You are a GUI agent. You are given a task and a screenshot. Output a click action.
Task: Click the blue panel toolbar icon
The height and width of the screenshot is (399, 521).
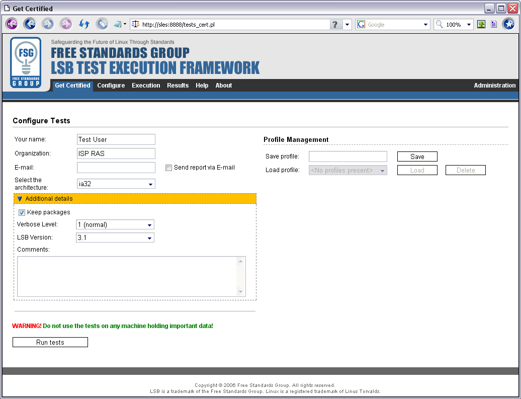117,24
